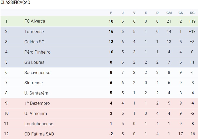Sort by the V wins column header
Screen dimensions: 198x139
pos(134,13)
